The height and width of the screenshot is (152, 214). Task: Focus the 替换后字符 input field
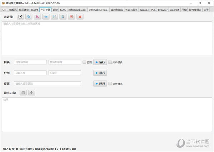[x=65, y=62]
